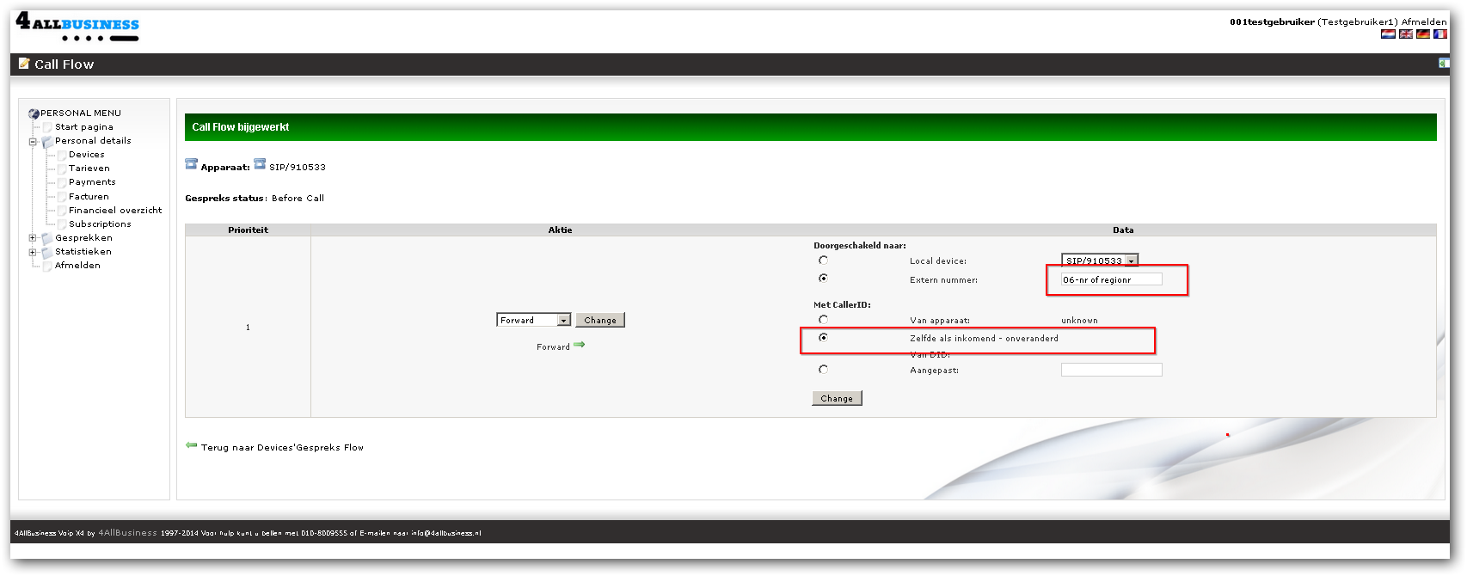The image size is (1467, 576).
Task: Click the green Forward arrow icon
Action: [580, 346]
